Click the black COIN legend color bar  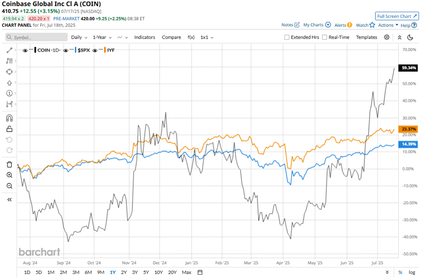[36, 50]
